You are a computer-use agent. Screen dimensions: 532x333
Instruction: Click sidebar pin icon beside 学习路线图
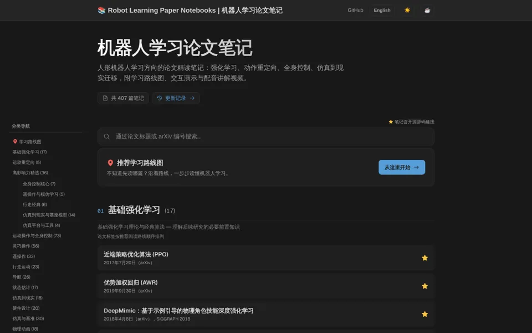coord(15,142)
